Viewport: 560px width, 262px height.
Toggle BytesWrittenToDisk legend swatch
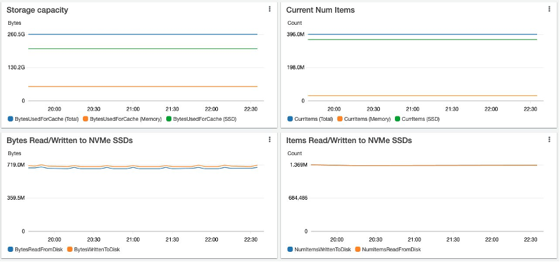click(69, 249)
